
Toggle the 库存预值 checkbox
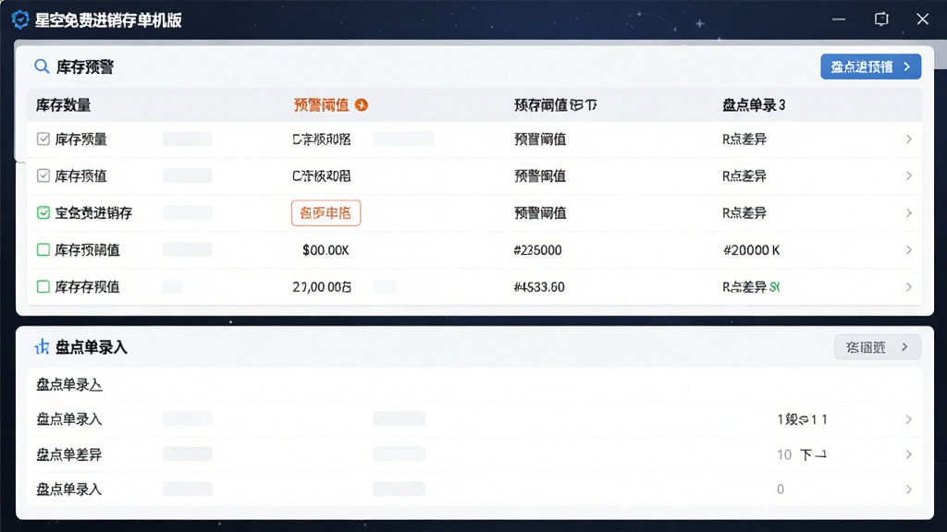[x=43, y=175]
